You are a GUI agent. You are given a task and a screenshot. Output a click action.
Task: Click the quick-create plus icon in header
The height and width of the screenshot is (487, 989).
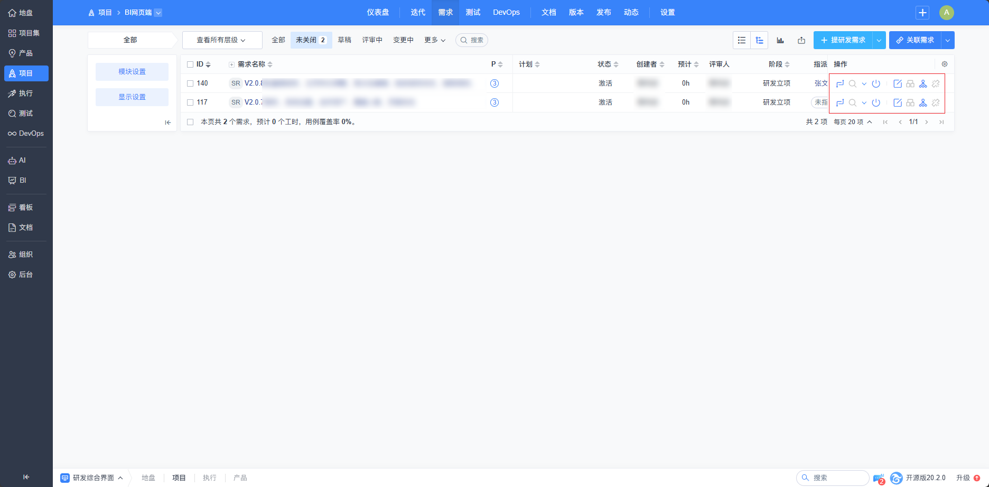[922, 13]
